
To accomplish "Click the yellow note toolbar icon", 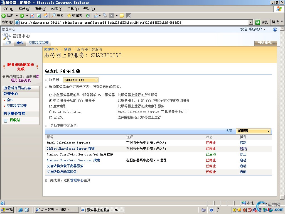I will click(122, 16).
